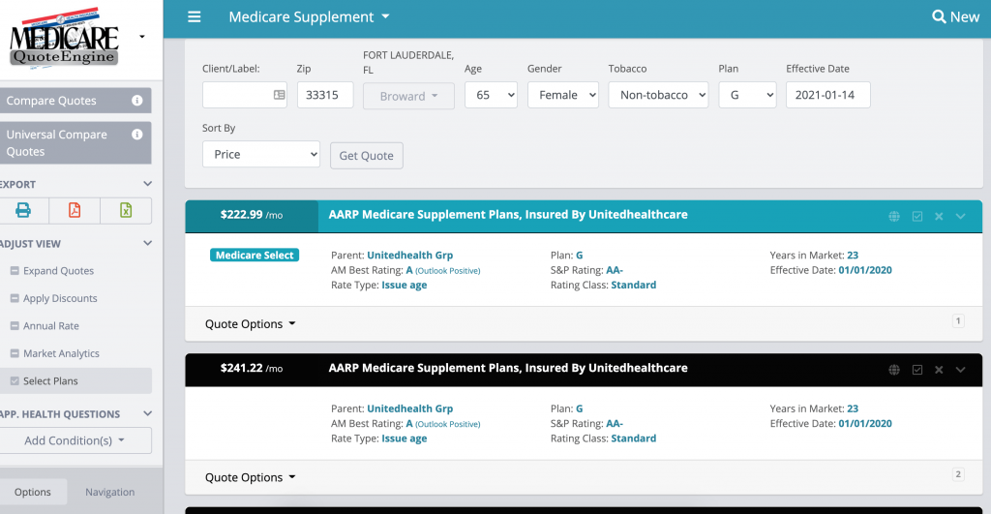Collapse the $241.22 quote card chevron
991x514 pixels.
(x=961, y=370)
